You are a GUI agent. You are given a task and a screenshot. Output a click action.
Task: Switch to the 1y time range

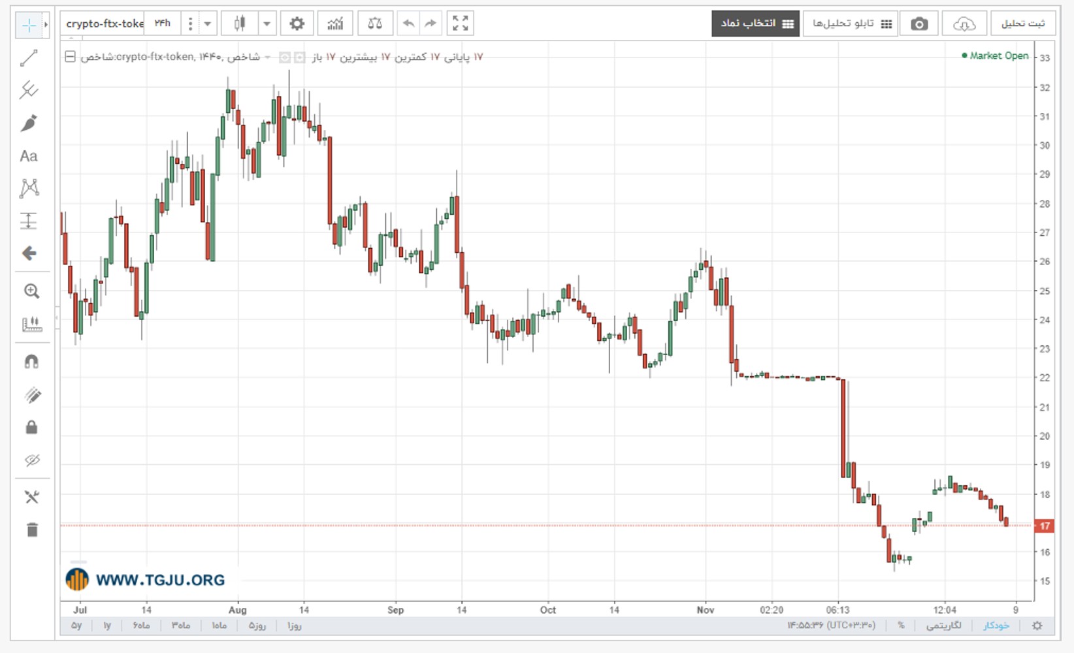tap(107, 626)
